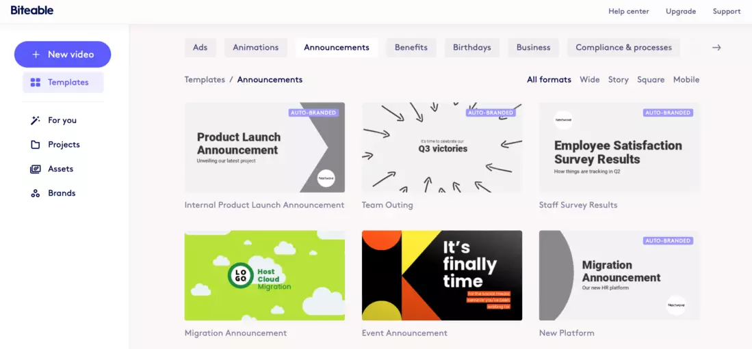
Task: Click the Biteable logo
Action: [32, 11]
